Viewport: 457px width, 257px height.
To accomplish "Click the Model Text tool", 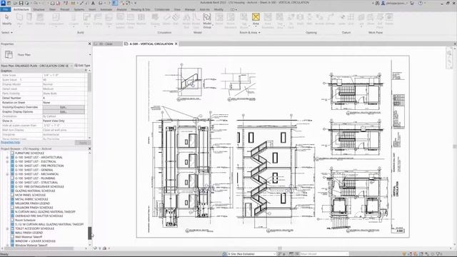I will [186, 21].
